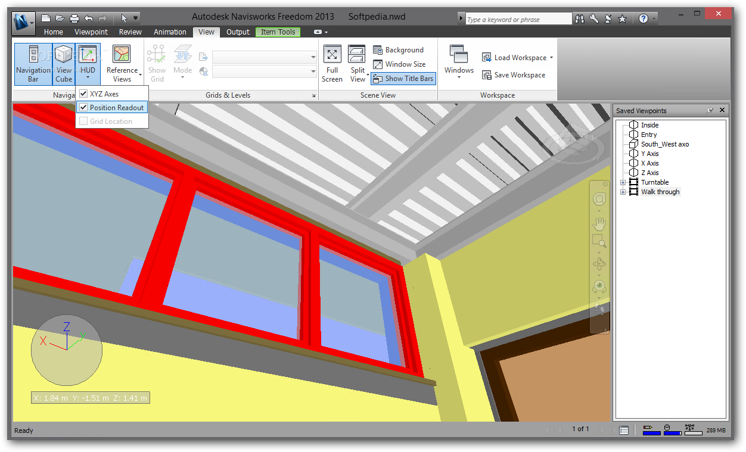Switch to the Item Tools ribbon tab
This screenshot has width=746, height=452.
coord(278,32)
